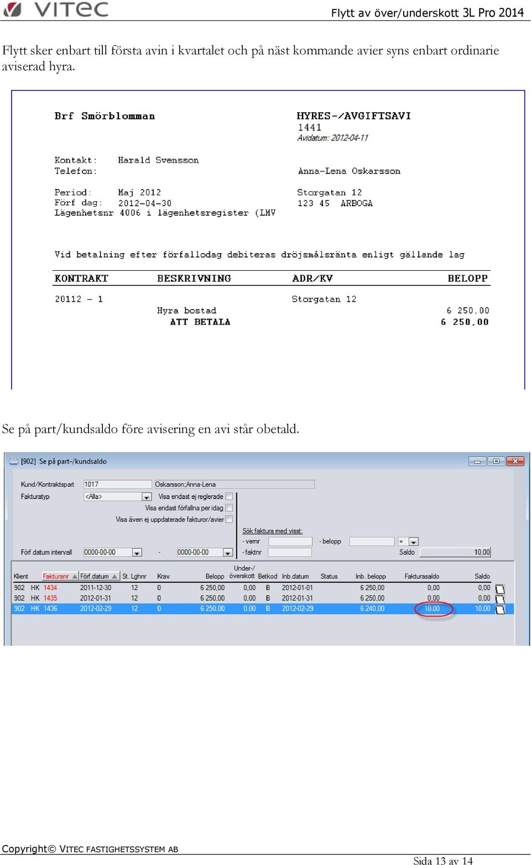Click the Inb. belopp value 6 240,00
This screenshot has height=865, width=531.
[372, 609]
